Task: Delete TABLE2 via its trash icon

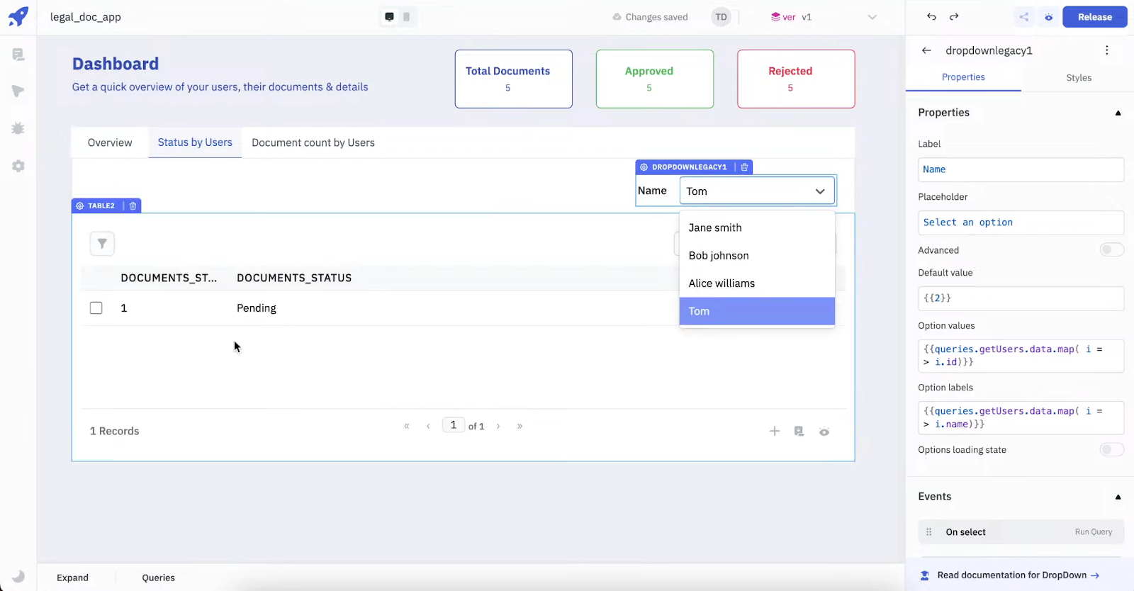Action: (133, 206)
